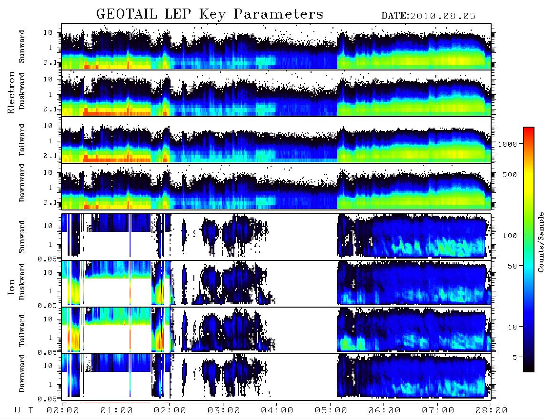The height and width of the screenshot is (419, 544).
Task: Click the U T axis label
Action: 24,410
